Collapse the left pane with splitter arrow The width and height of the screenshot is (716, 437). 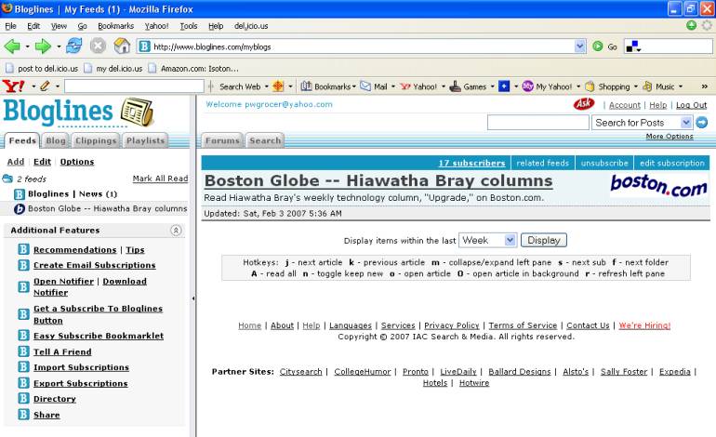193,298
